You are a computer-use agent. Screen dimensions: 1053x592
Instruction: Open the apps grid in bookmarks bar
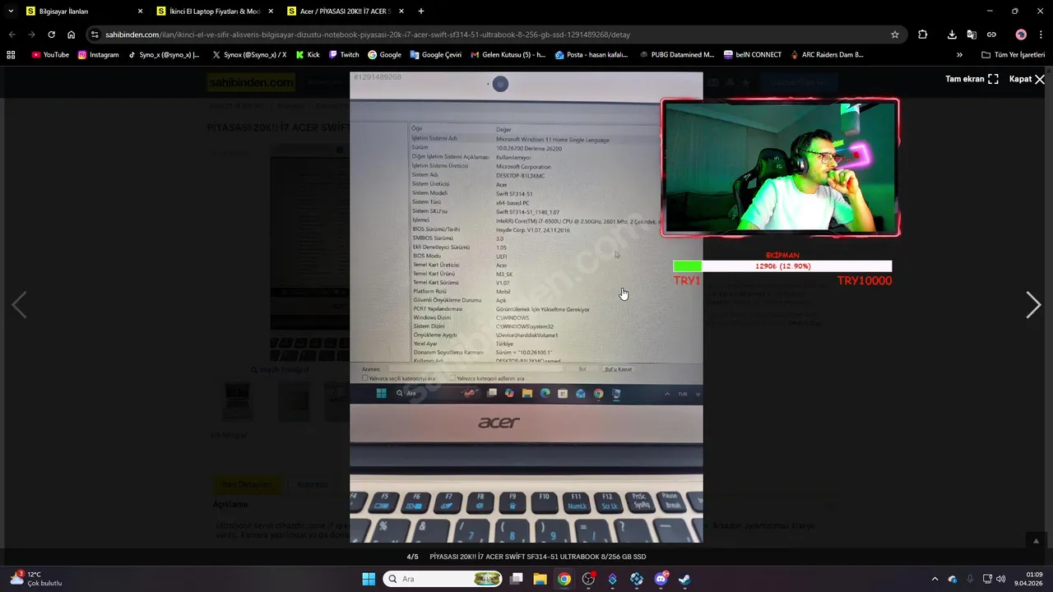(x=11, y=54)
